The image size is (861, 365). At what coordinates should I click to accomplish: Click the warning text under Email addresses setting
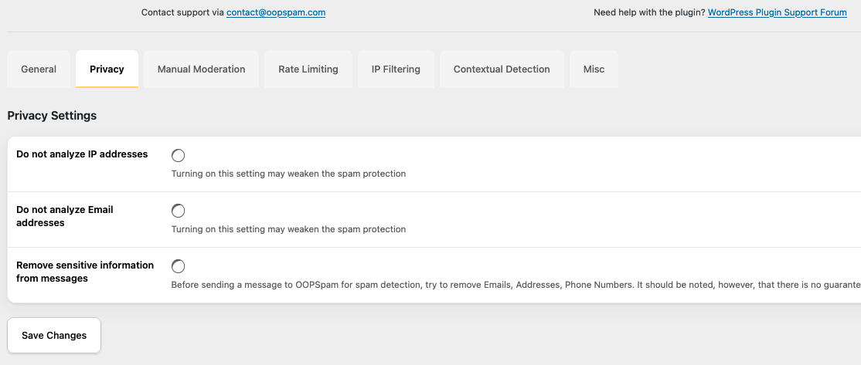point(288,229)
